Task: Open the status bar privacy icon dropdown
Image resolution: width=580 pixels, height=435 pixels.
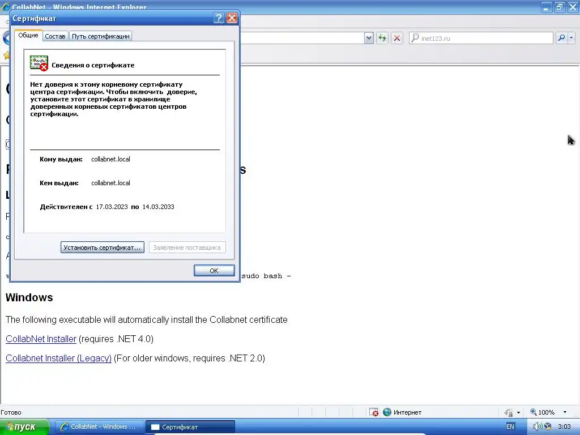Action: [x=518, y=412]
